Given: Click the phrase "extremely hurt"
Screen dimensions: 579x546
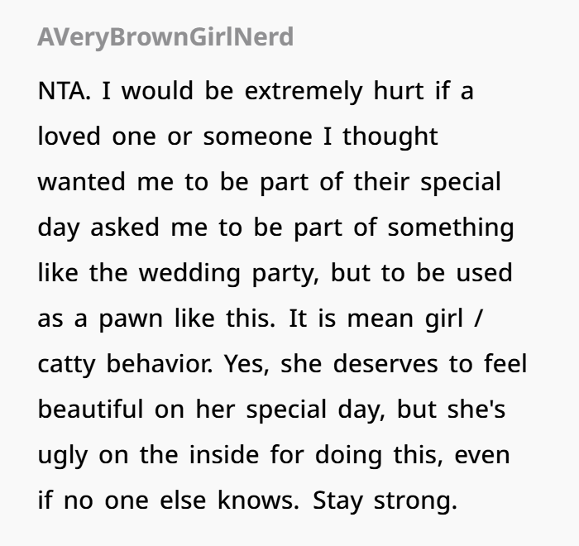Looking at the screenshot, I should tap(334, 91).
